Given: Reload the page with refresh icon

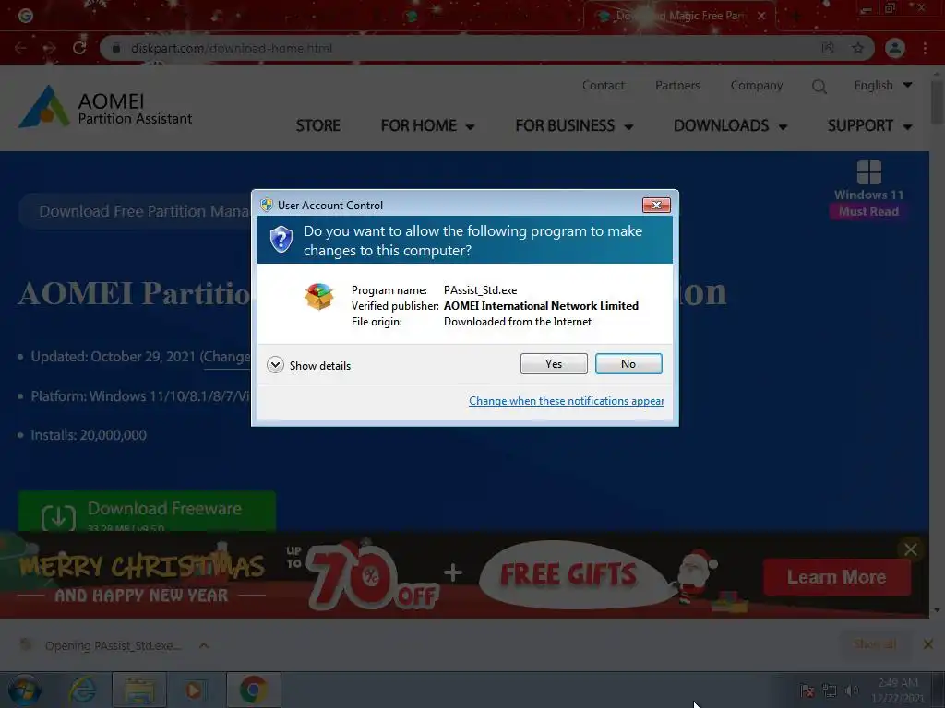Looking at the screenshot, I should [x=79, y=48].
